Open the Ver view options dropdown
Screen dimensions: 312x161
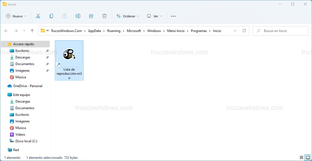point(154,16)
